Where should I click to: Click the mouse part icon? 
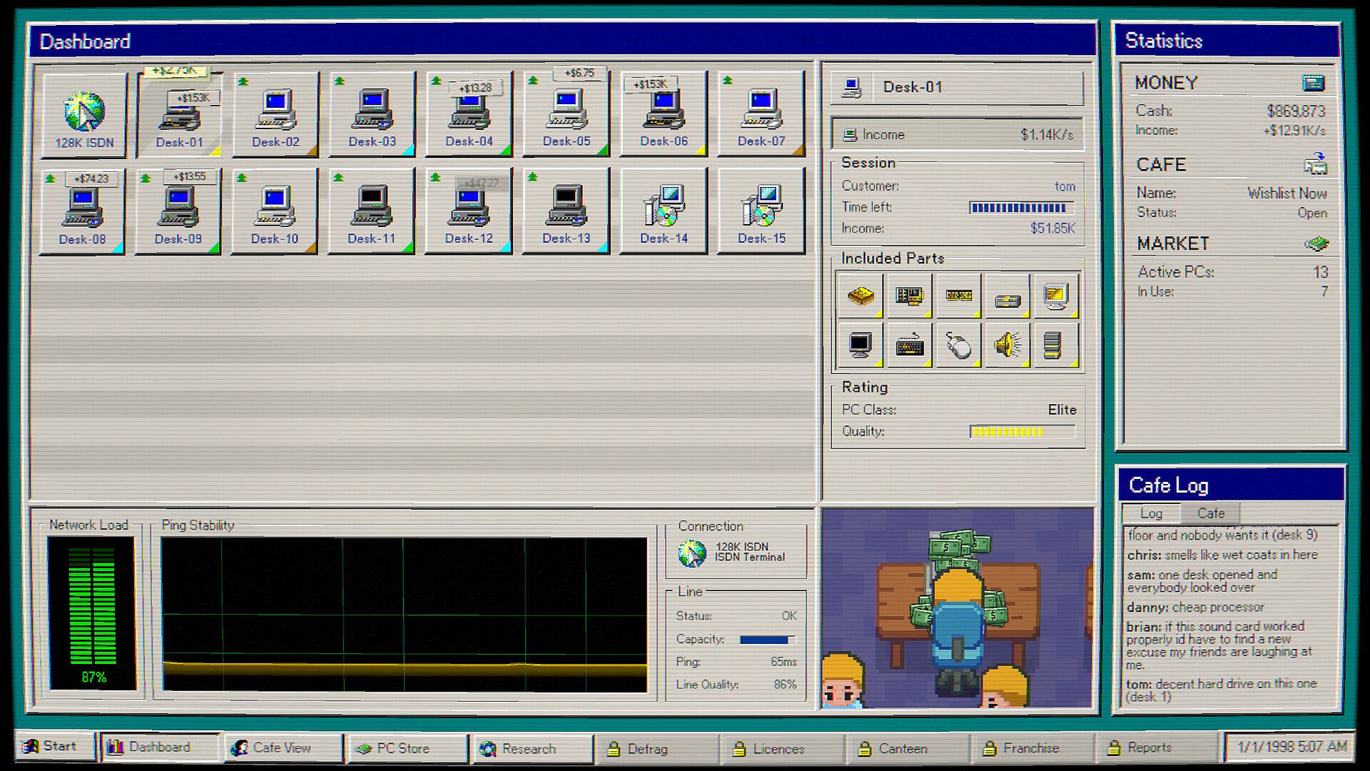pyautogui.click(x=958, y=346)
